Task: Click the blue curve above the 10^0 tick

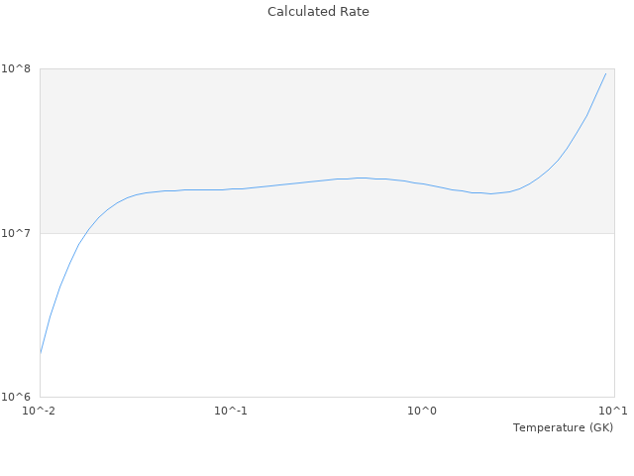Action: coord(422,183)
